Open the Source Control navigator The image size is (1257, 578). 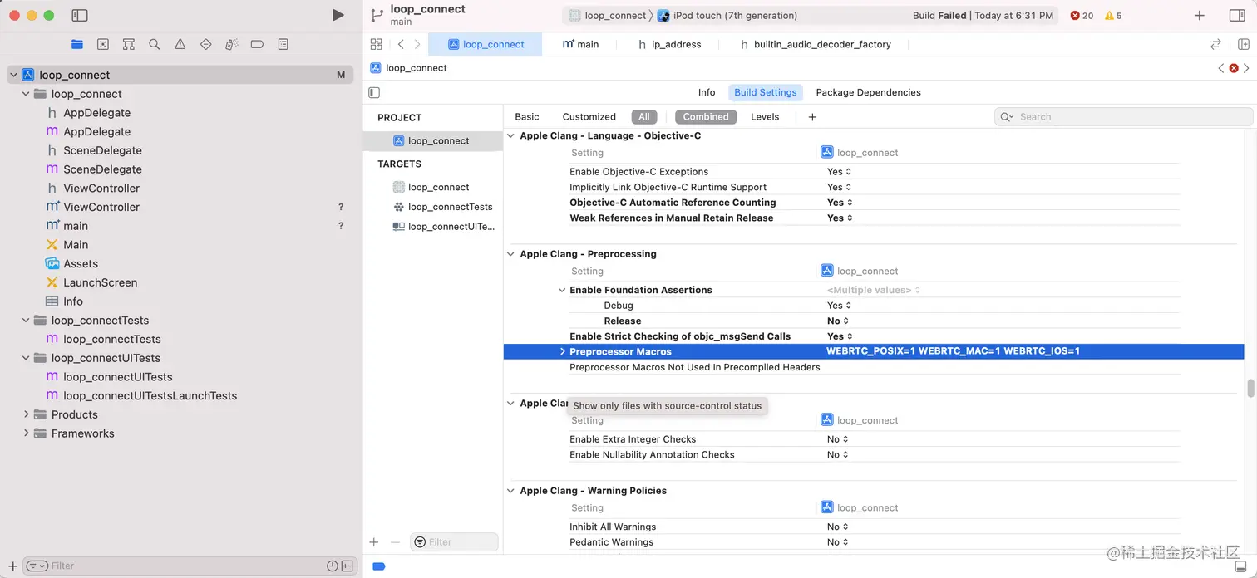[102, 44]
